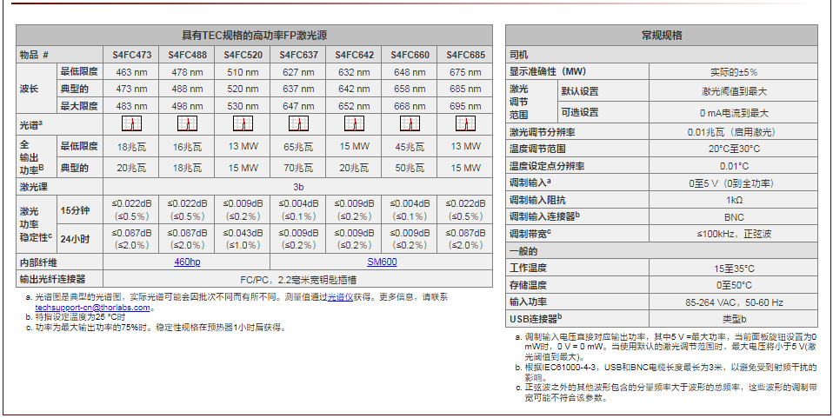Open the spectrum icon for S4FC488

[187, 124]
